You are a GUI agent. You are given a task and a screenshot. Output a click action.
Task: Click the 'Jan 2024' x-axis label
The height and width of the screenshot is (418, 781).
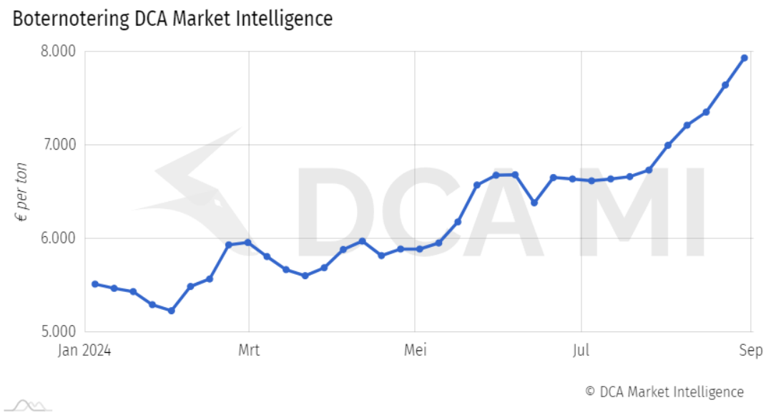tap(85, 351)
